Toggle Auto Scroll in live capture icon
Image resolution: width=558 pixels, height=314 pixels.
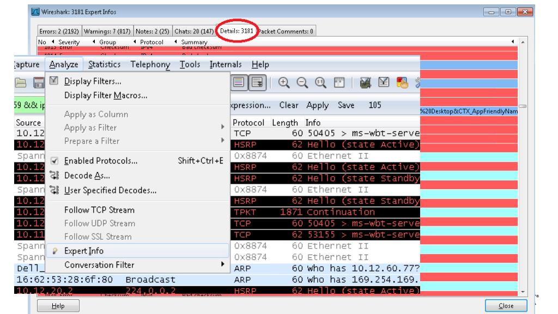(257, 83)
